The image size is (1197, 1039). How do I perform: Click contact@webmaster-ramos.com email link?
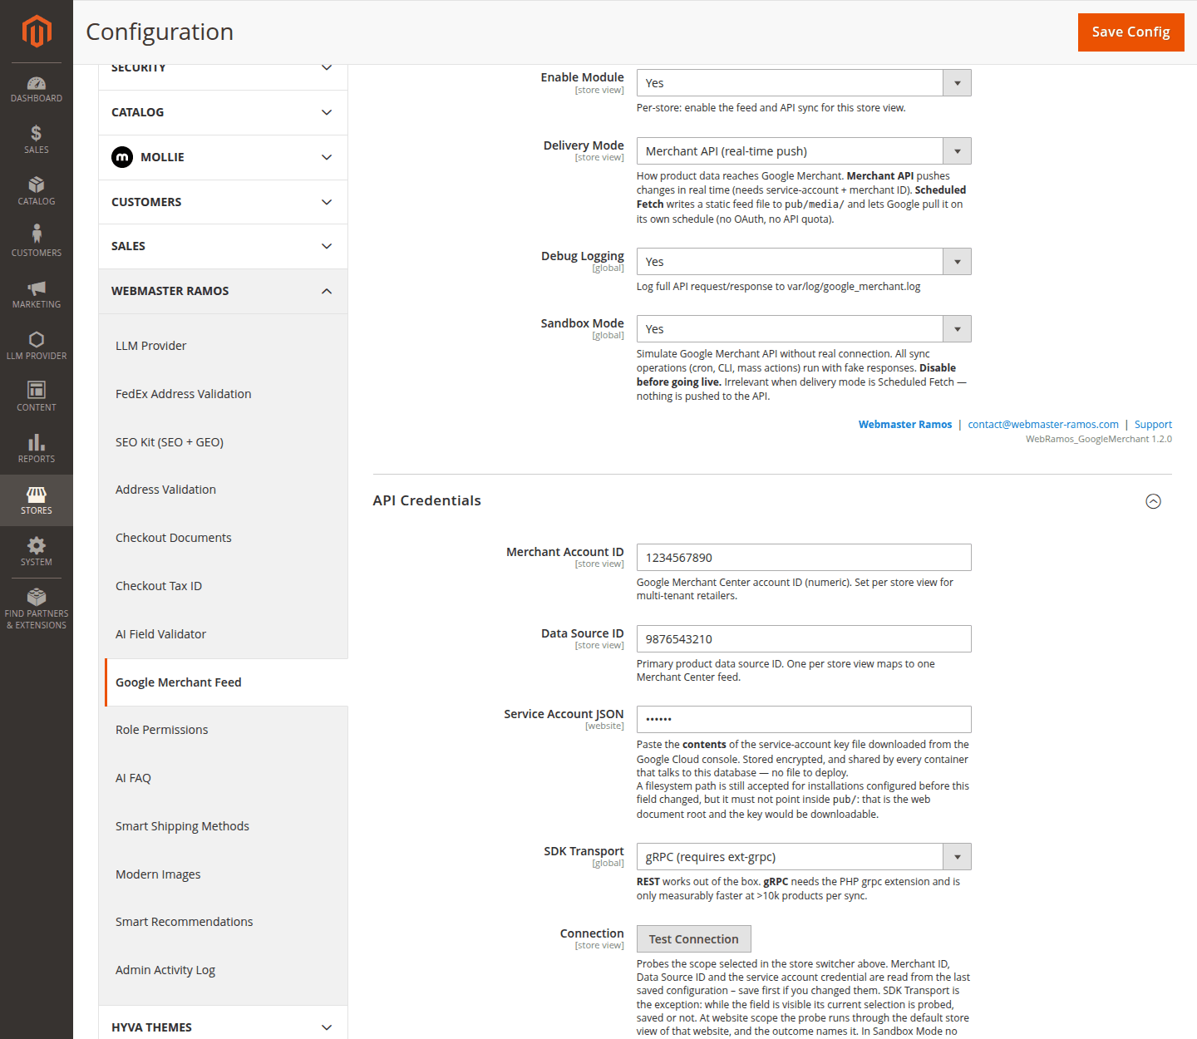click(1043, 425)
